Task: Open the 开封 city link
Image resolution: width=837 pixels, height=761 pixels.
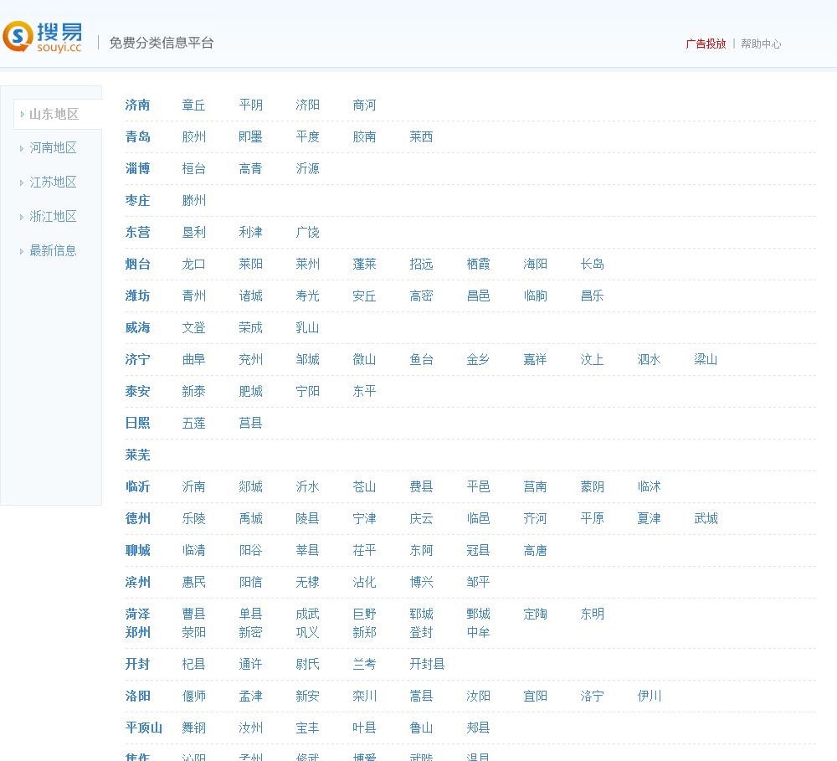Action: click(138, 665)
